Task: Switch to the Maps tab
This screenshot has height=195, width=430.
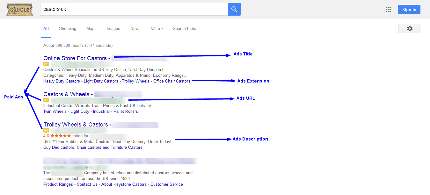Action: click(x=91, y=28)
